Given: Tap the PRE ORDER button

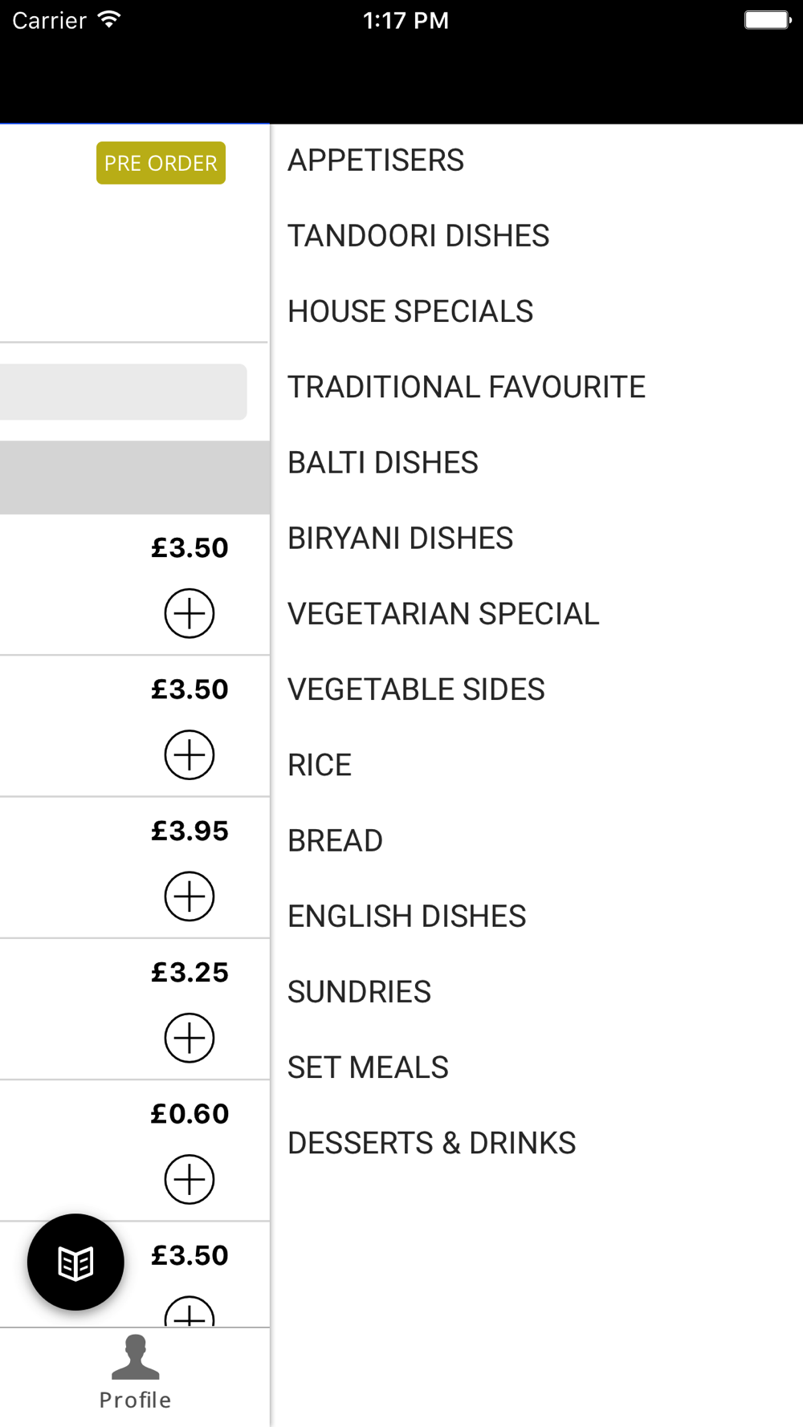Looking at the screenshot, I should point(161,163).
